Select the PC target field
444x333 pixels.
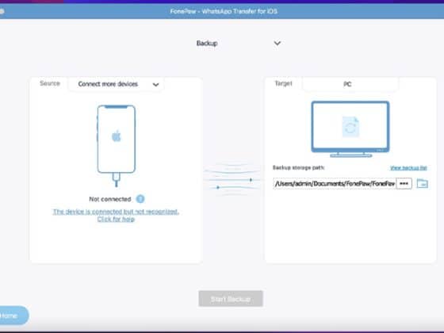[350, 84]
